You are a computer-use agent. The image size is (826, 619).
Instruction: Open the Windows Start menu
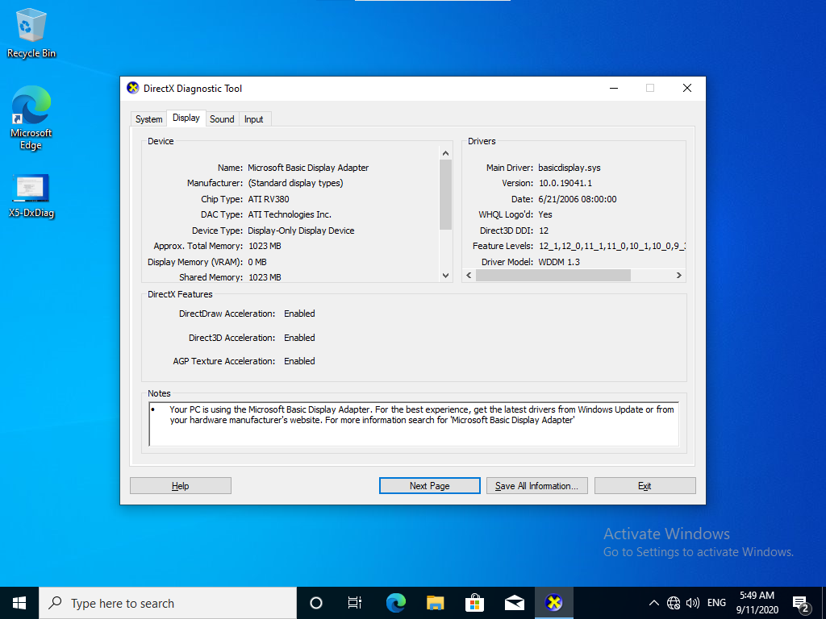coord(19,603)
